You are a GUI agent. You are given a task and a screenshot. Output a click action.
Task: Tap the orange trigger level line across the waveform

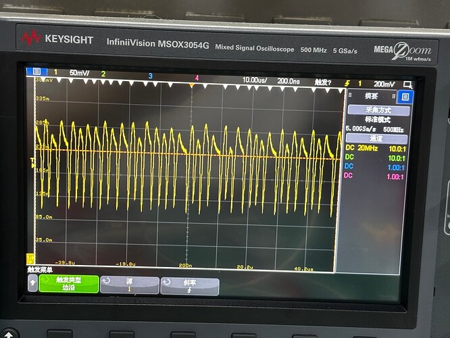[x=189, y=153]
